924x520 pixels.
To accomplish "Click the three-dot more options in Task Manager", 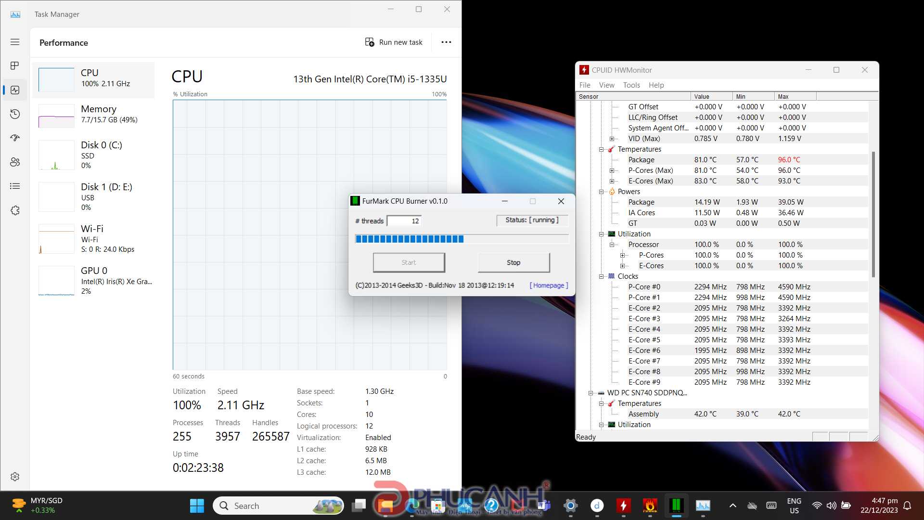I will 446,42.
